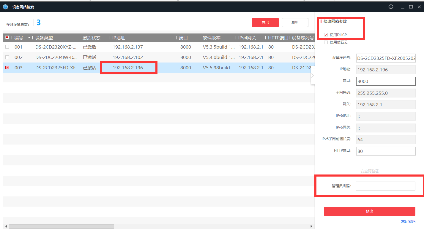Viewport: 424px width, 229px height.
Task: Click the IPv6子网前缀长度 value 64
Action: 386,140
